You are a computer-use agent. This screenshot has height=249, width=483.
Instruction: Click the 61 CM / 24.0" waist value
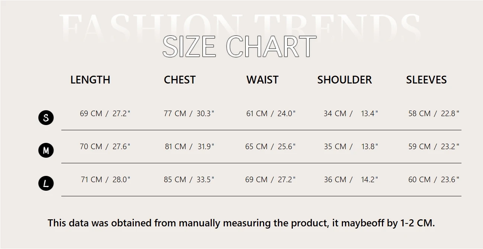tap(271, 114)
